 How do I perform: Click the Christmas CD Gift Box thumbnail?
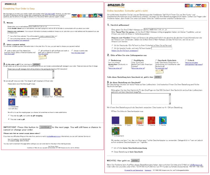click(x=12, y=102)
